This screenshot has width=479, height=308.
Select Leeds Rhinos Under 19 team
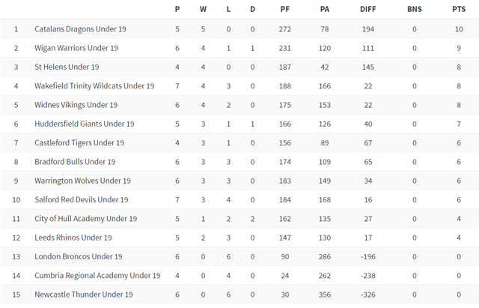pyautogui.click(x=73, y=238)
